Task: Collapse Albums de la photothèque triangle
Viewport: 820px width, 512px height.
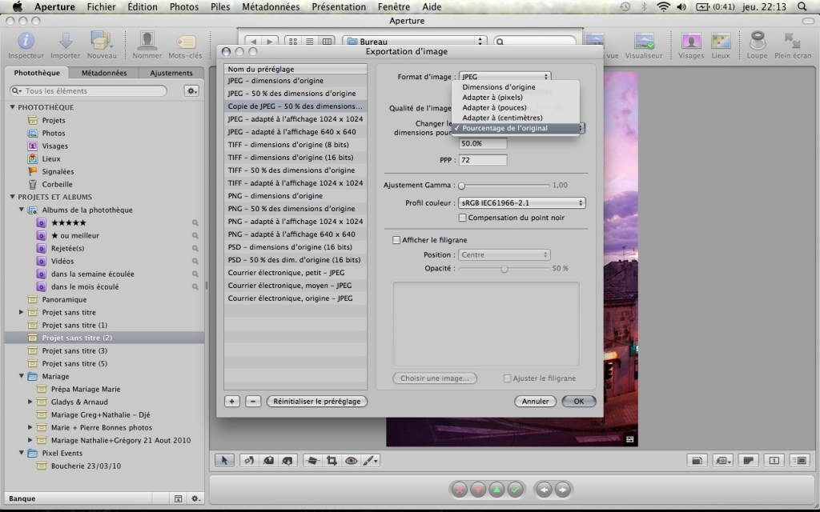Action: click(x=22, y=210)
